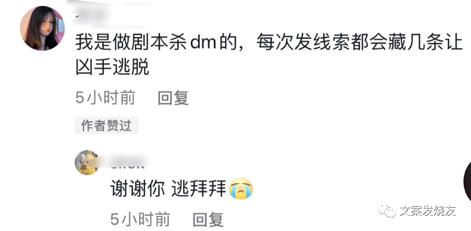Screen dimensions: 471x231
Task: Tap 5小时前 timestamp under first comment
Action: tap(105, 98)
